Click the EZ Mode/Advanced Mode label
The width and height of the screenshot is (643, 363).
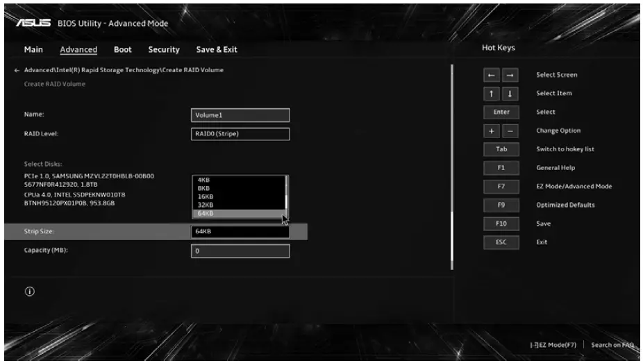click(x=574, y=187)
